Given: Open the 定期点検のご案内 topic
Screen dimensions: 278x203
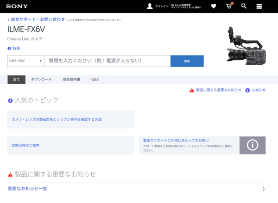Looking at the screenshot, I should pyautogui.click(x=25, y=146).
